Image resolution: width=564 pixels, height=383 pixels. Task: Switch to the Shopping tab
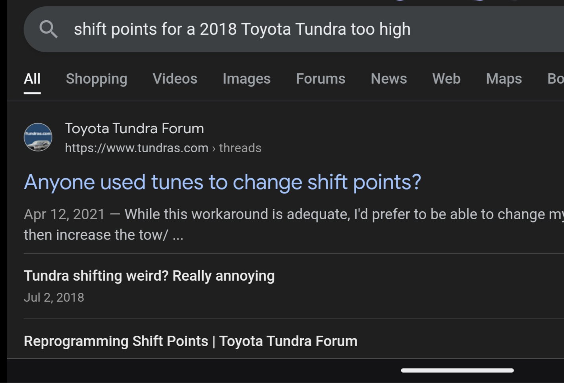(97, 79)
